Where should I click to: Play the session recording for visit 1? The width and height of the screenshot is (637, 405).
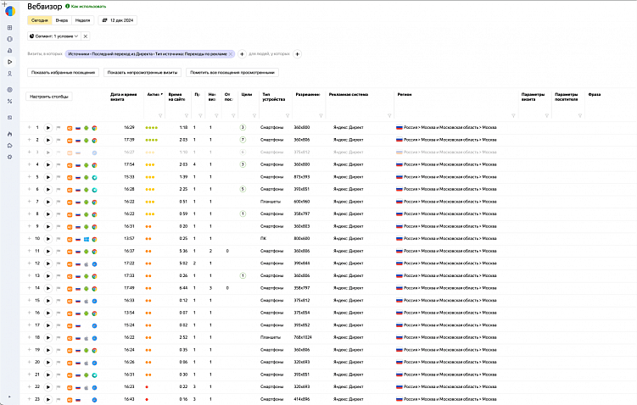[48, 127]
